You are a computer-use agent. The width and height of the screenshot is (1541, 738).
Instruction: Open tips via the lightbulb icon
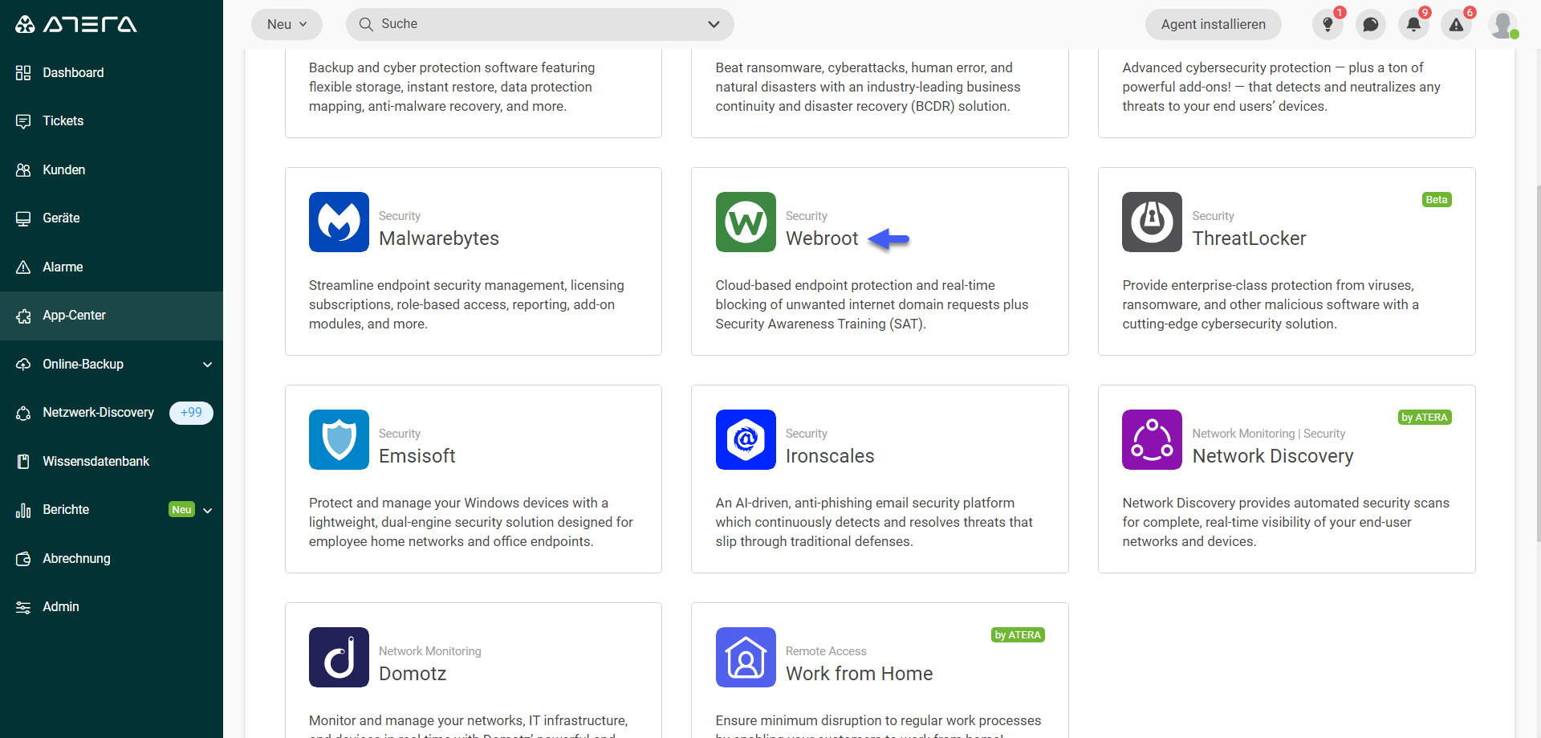(x=1328, y=24)
